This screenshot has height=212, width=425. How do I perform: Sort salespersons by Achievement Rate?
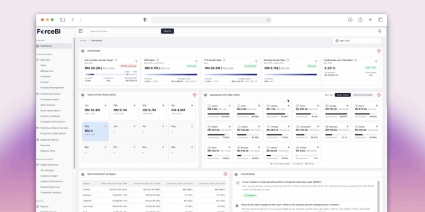click(363, 95)
